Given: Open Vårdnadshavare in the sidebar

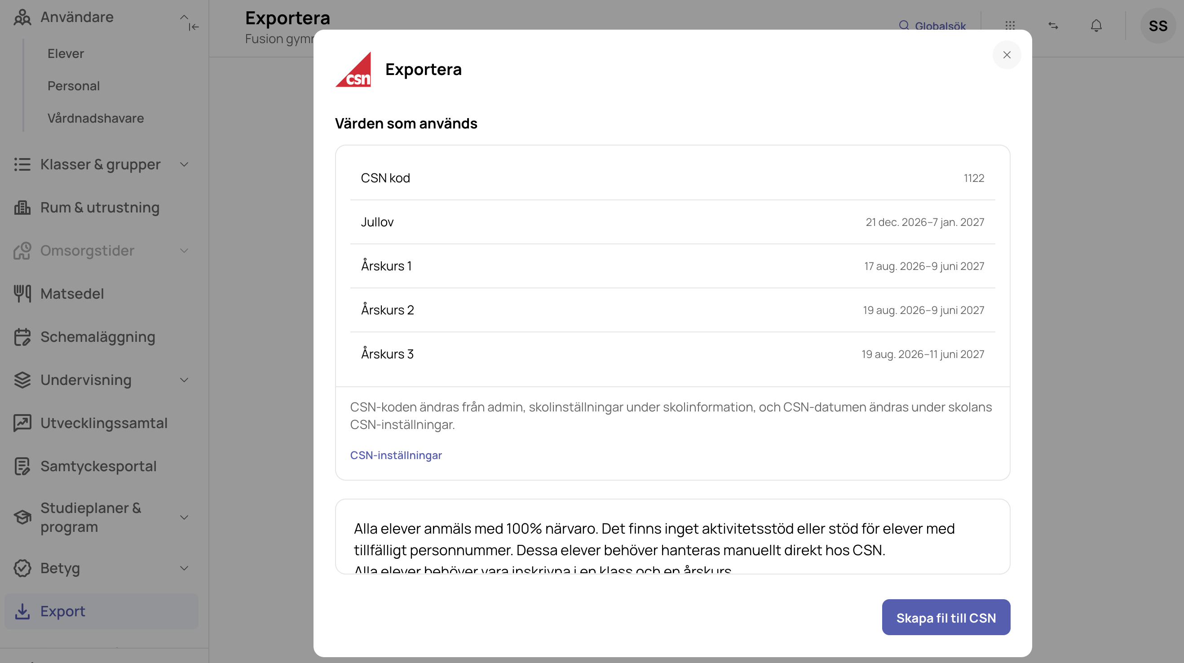Looking at the screenshot, I should [96, 118].
